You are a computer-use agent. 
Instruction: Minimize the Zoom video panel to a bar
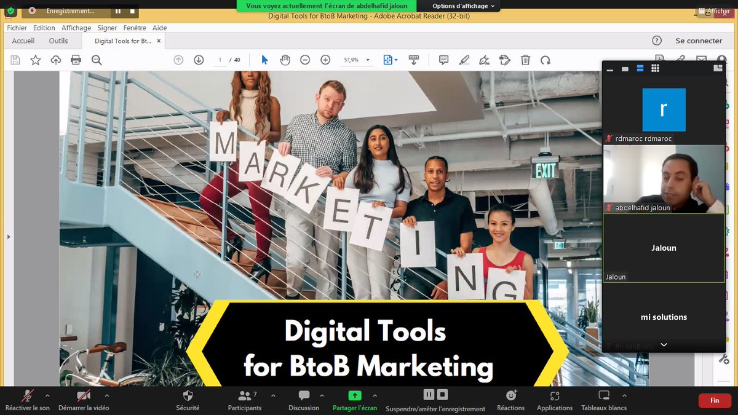tap(610, 69)
